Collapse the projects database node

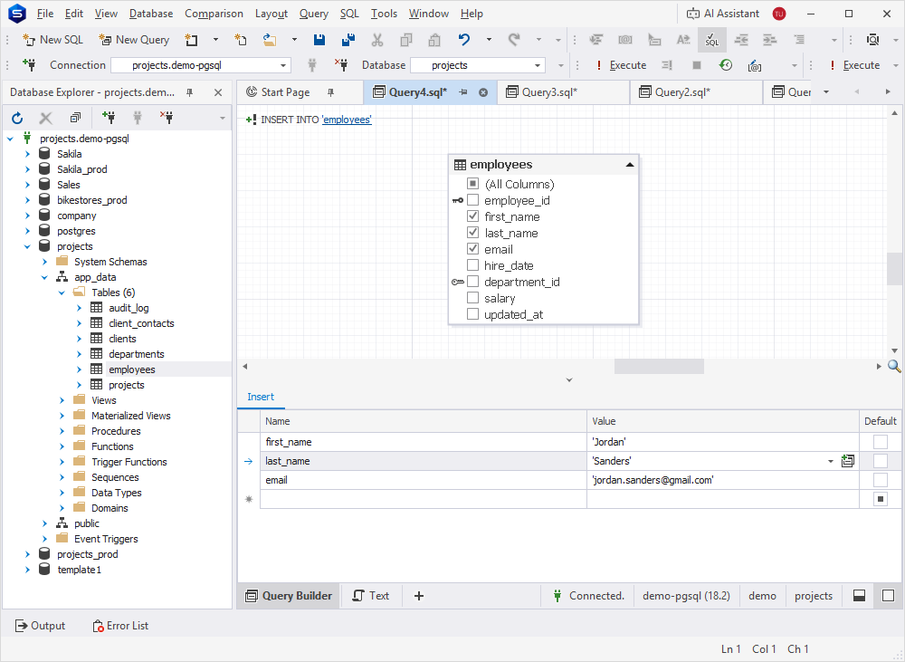27,246
